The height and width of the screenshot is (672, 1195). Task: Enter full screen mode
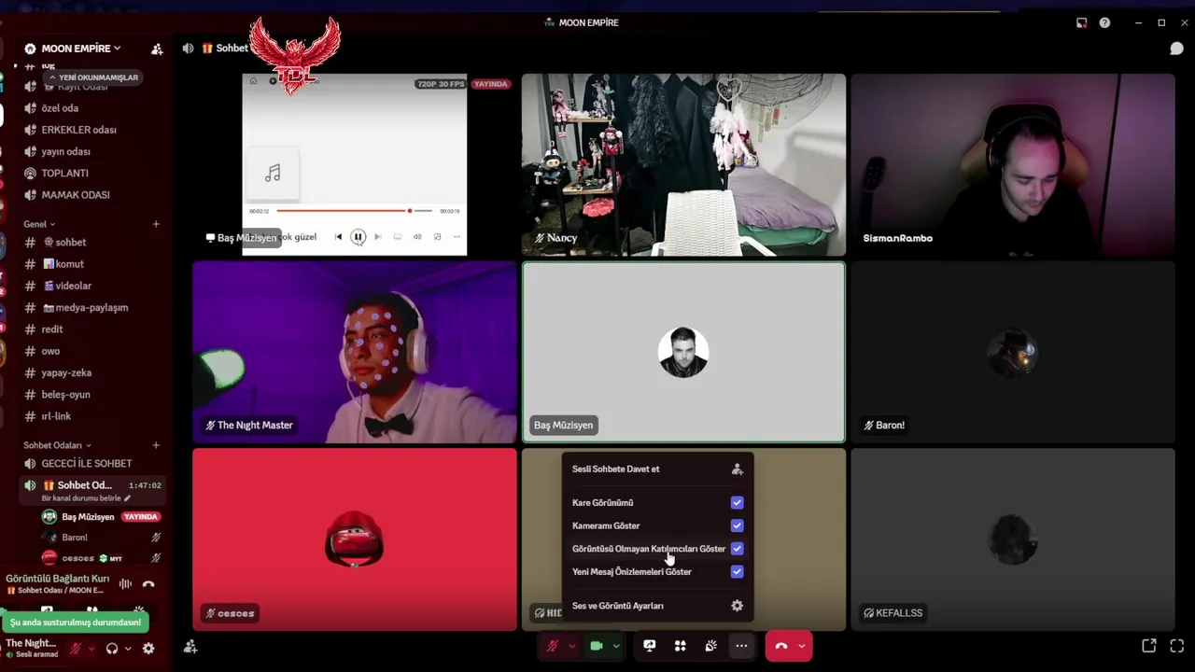[1177, 646]
